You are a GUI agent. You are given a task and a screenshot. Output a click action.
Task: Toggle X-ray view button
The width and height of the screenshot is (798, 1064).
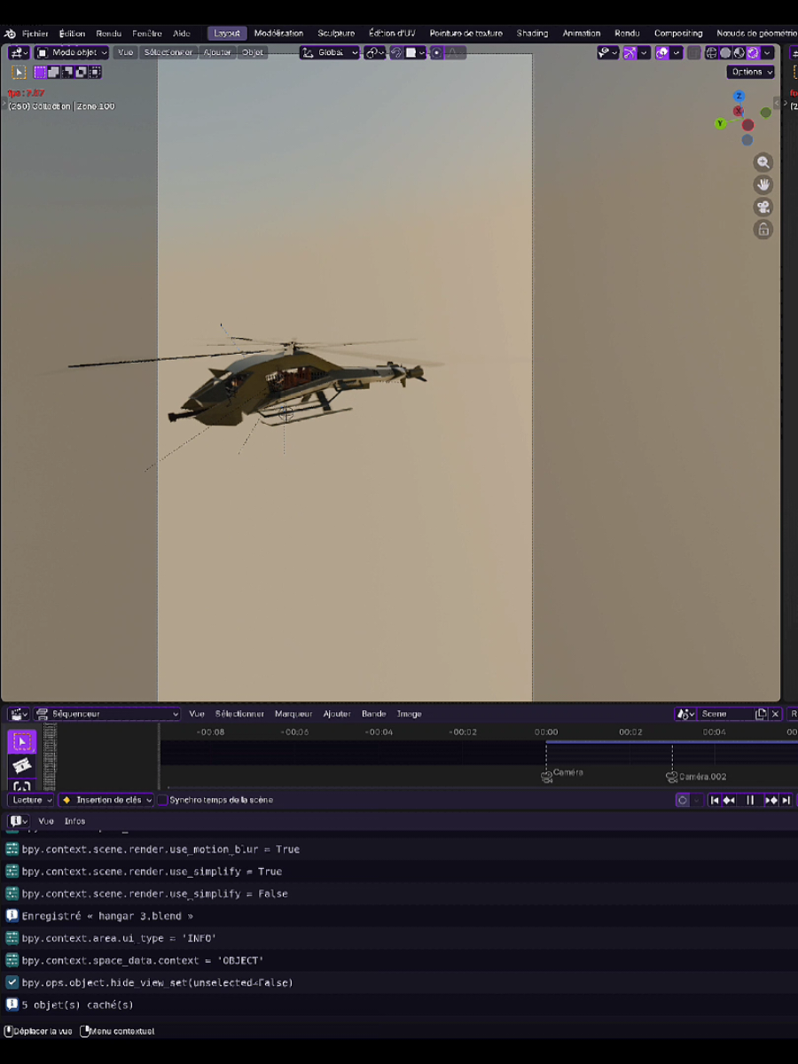694,53
